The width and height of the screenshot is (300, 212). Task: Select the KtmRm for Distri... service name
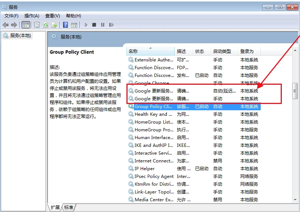(154, 184)
